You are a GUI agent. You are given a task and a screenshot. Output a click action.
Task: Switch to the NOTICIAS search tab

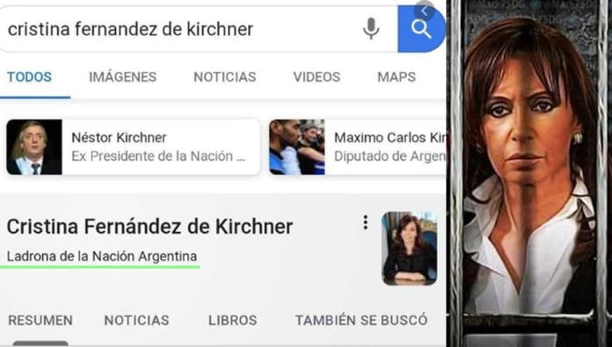pos(225,76)
